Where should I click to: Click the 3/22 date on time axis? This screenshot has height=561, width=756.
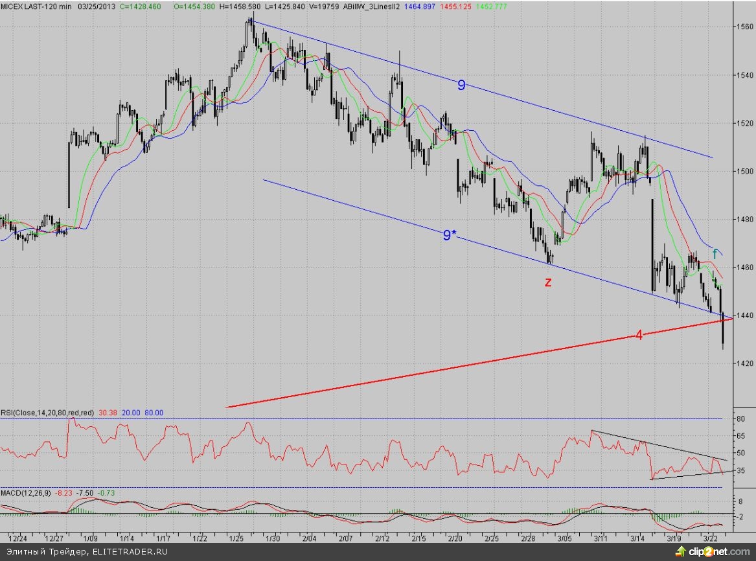pyautogui.click(x=711, y=538)
